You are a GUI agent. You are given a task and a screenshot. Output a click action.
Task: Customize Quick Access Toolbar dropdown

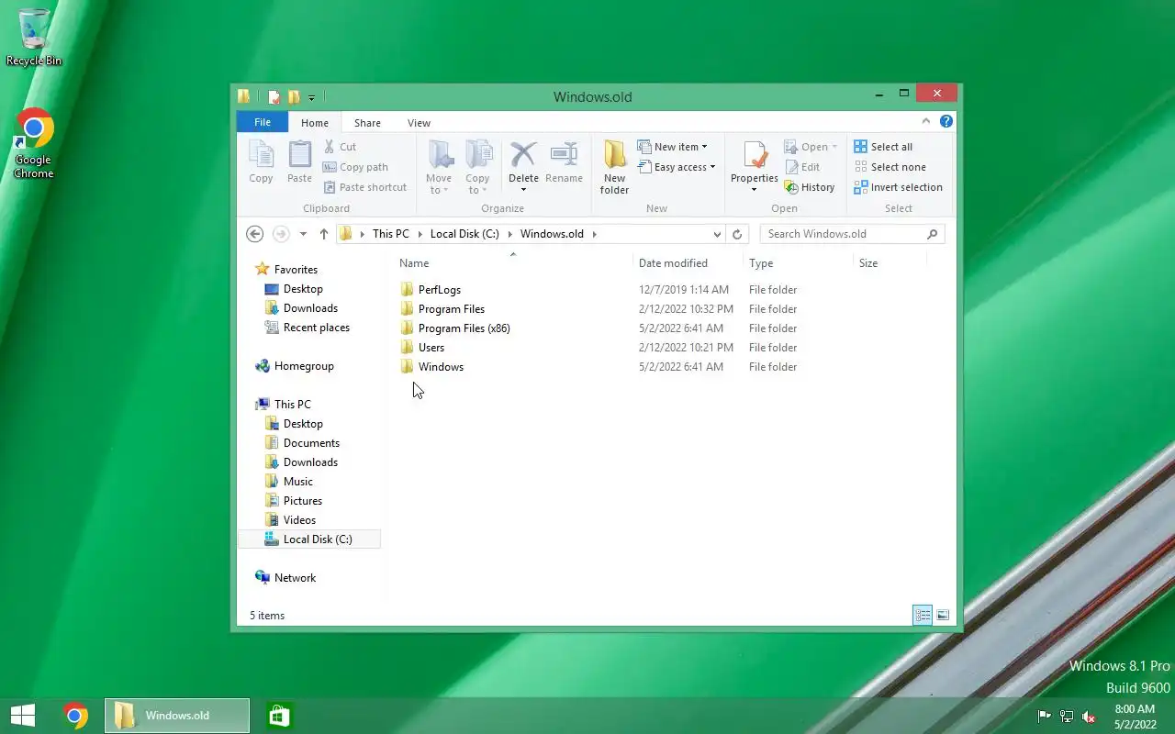pos(312,97)
